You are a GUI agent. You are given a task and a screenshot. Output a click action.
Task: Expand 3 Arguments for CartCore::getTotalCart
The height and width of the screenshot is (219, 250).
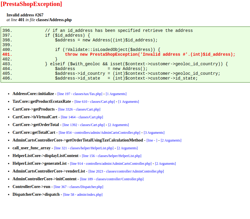click(154, 133)
